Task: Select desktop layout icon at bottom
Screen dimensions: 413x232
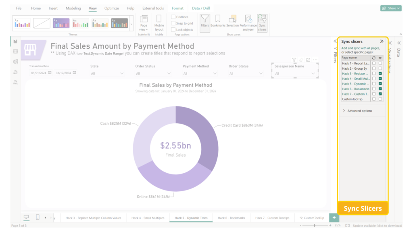Action: tap(26, 217)
